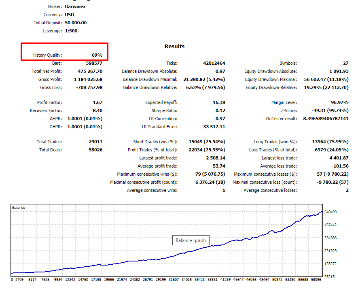This screenshot has height=289, width=358.
Task: Click Average consecutive losses value 2
Action: (347, 190)
